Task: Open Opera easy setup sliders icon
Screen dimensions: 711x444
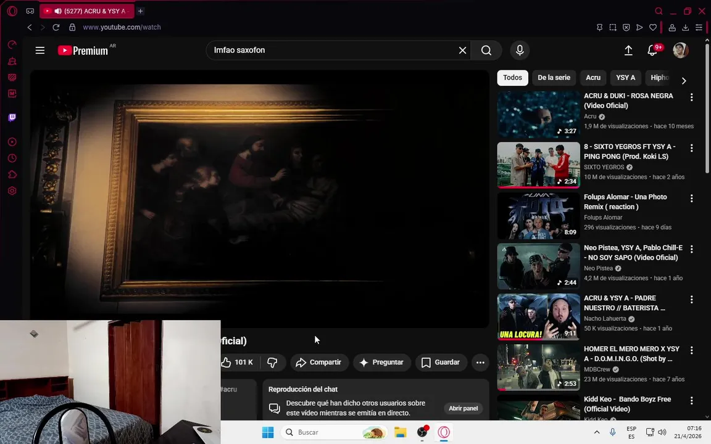Action: click(699, 27)
